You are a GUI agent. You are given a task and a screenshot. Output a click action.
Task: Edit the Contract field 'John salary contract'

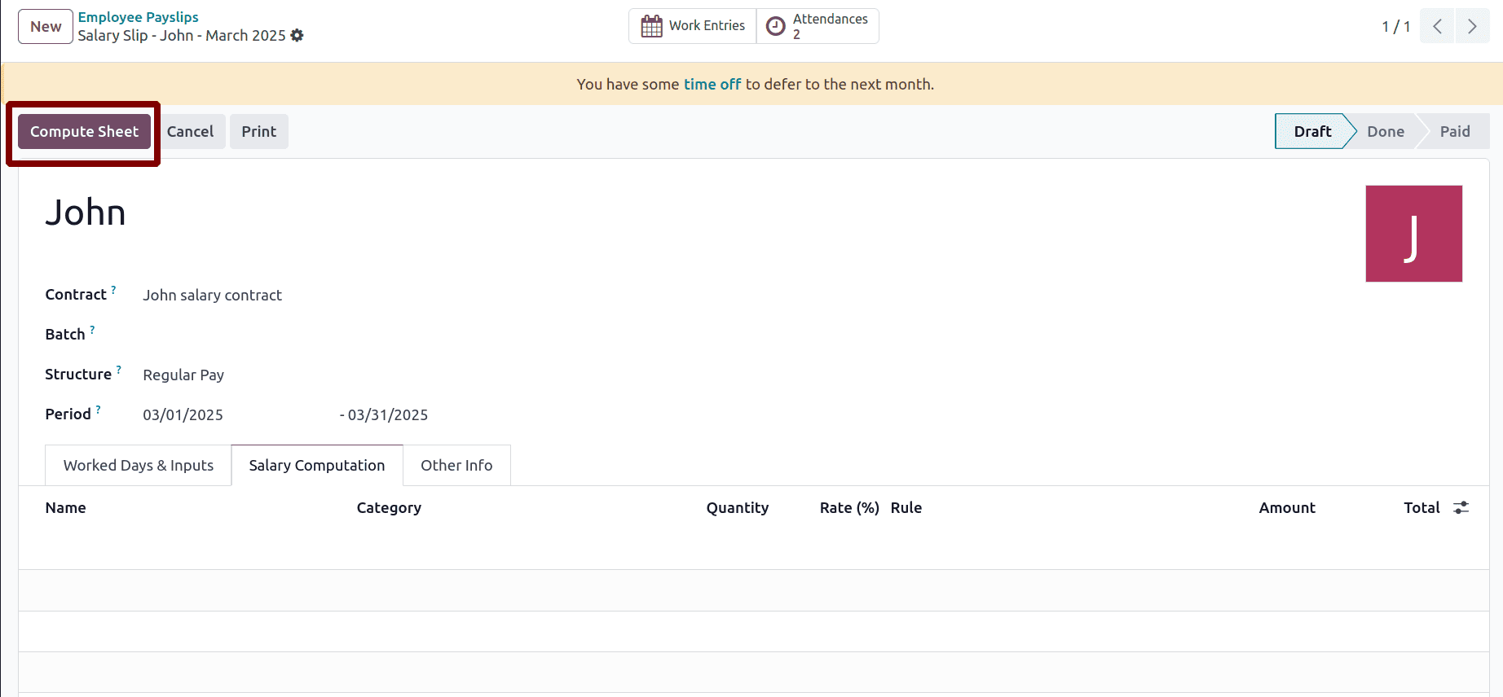(212, 295)
